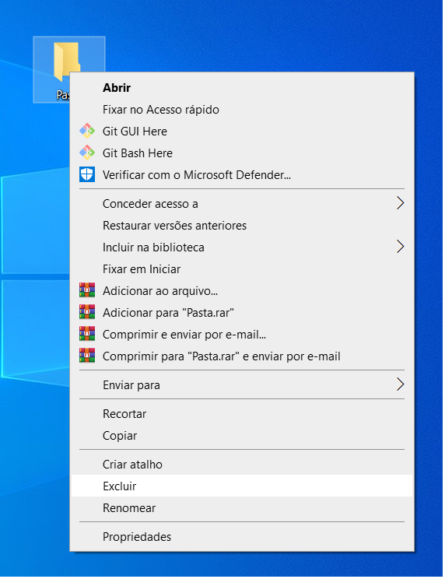445x579 pixels.
Task: Click WinRAR icon beside Adicionar ao arquivo
Action: pyautogui.click(x=87, y=290)
